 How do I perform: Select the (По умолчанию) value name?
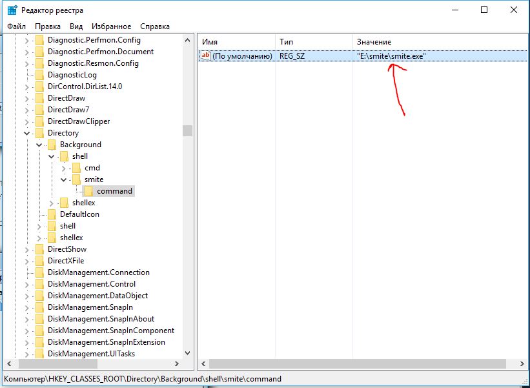tap(242, 56)
